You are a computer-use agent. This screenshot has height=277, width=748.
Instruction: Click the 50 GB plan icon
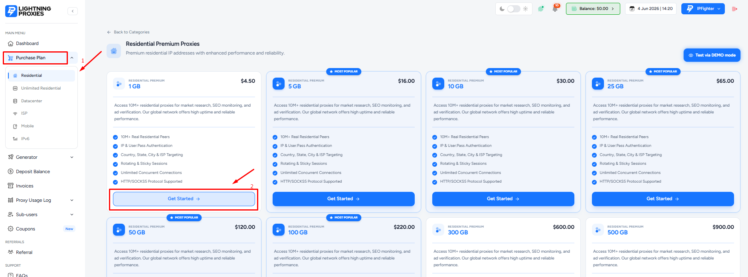[119, 230]
